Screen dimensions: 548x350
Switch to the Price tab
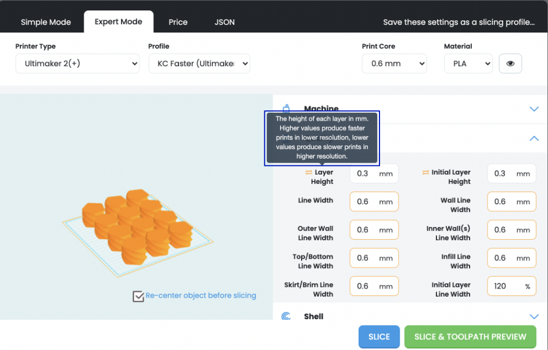click(x=178, y=22)
